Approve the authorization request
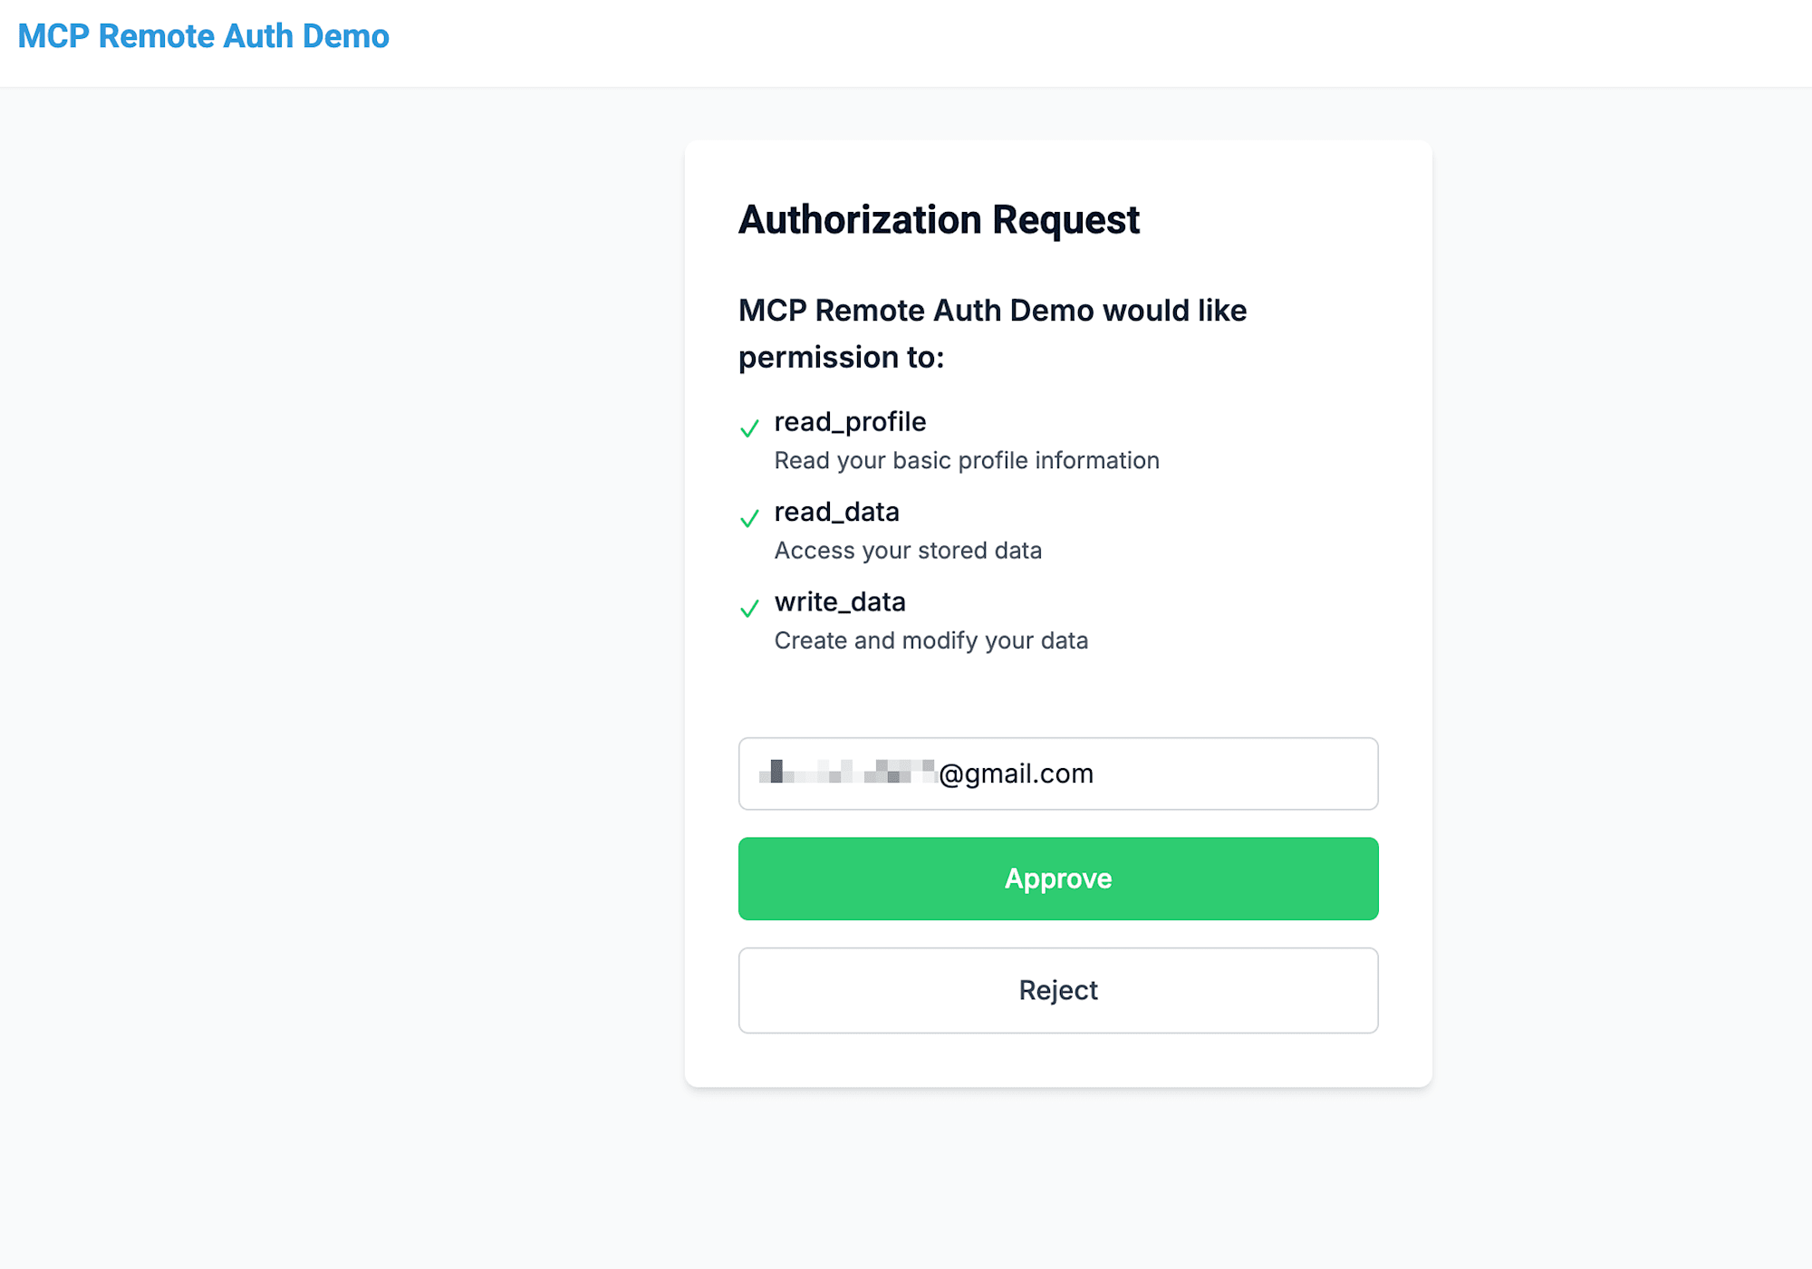The width and height of the screenshot is (1812, 1269). [x=1058, y=879]
